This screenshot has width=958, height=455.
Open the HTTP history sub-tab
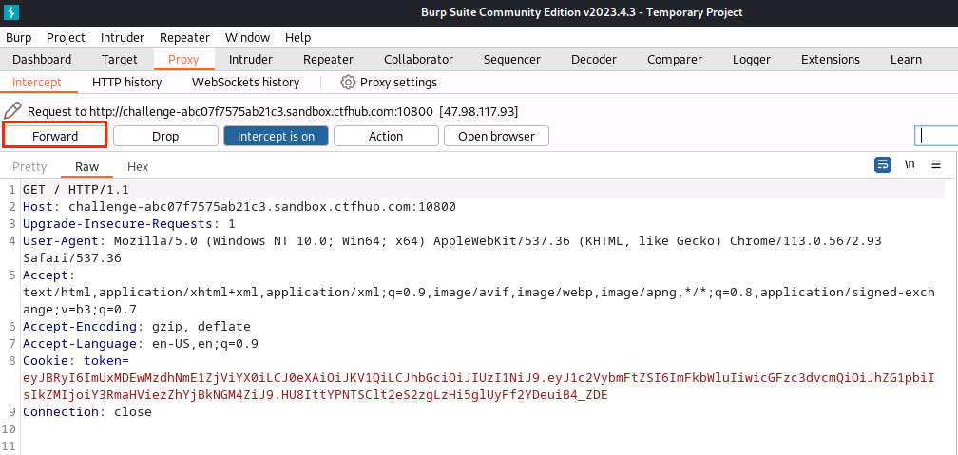click(x=126, y=82)
